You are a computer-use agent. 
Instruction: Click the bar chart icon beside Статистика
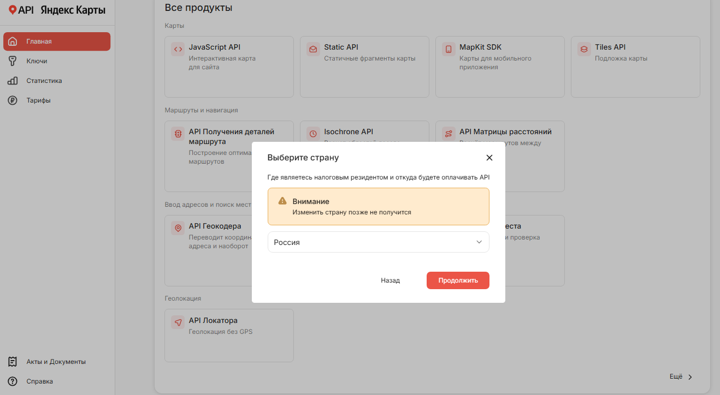[13, 81]
